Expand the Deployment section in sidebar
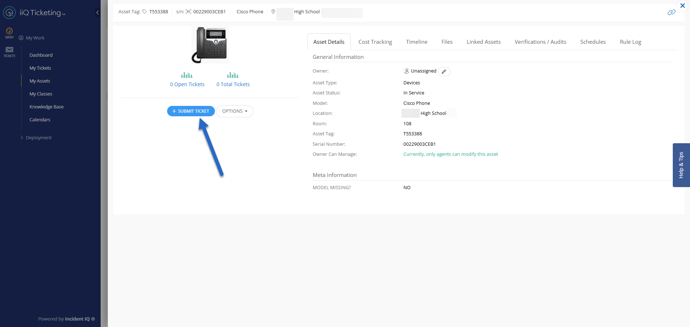Screen dimensions: 690x327 pos(38,138)
